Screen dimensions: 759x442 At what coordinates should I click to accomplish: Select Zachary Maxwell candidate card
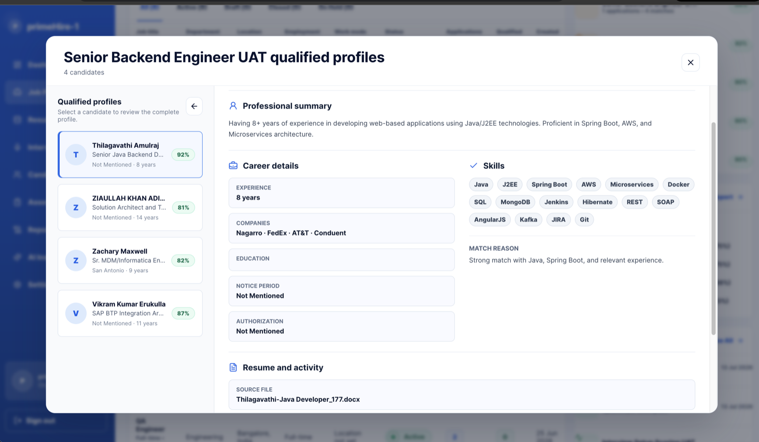(x=130, y=261)
